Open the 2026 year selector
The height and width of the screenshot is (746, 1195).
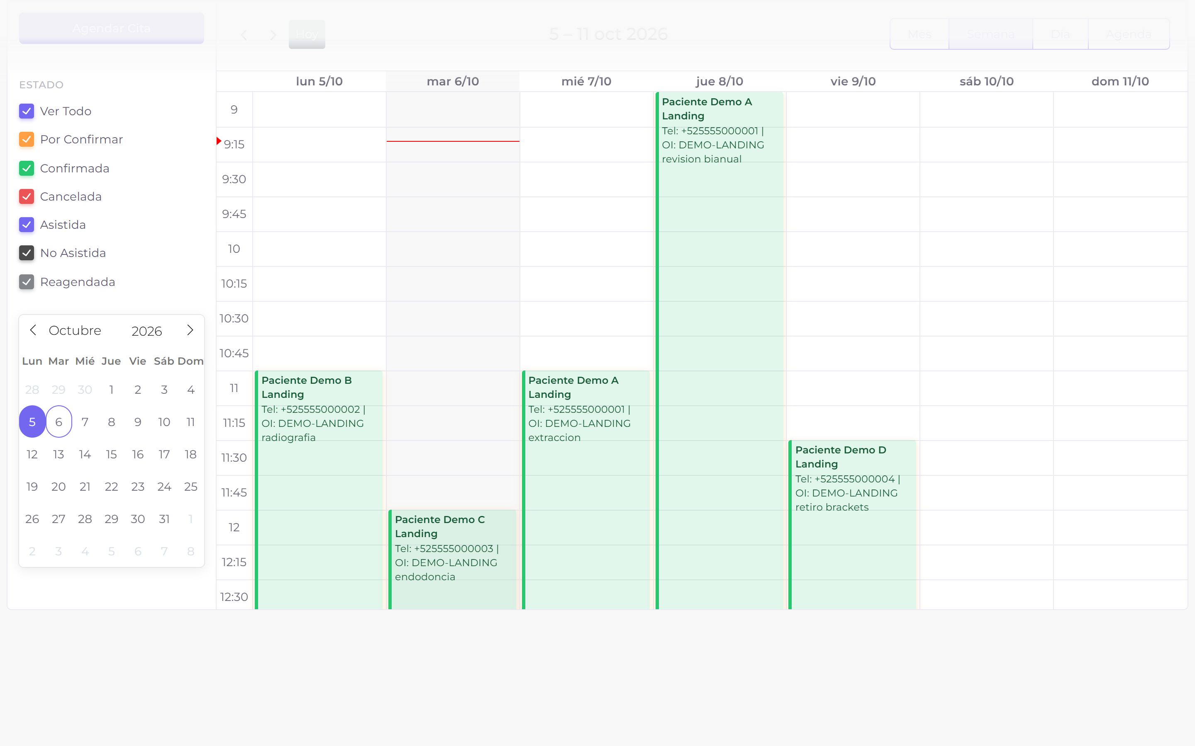click(146, 331)
